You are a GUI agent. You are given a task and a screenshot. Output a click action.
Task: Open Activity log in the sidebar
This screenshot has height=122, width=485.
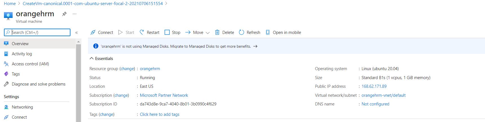(22, 54)
